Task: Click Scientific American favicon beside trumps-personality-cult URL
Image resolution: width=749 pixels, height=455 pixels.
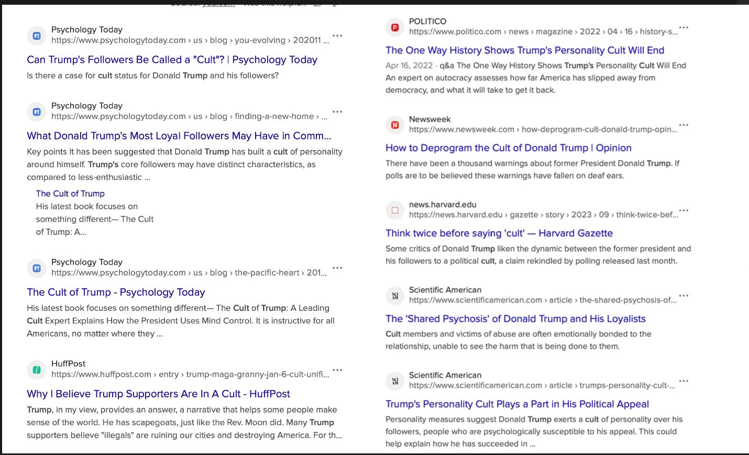Action: (395, 381)
